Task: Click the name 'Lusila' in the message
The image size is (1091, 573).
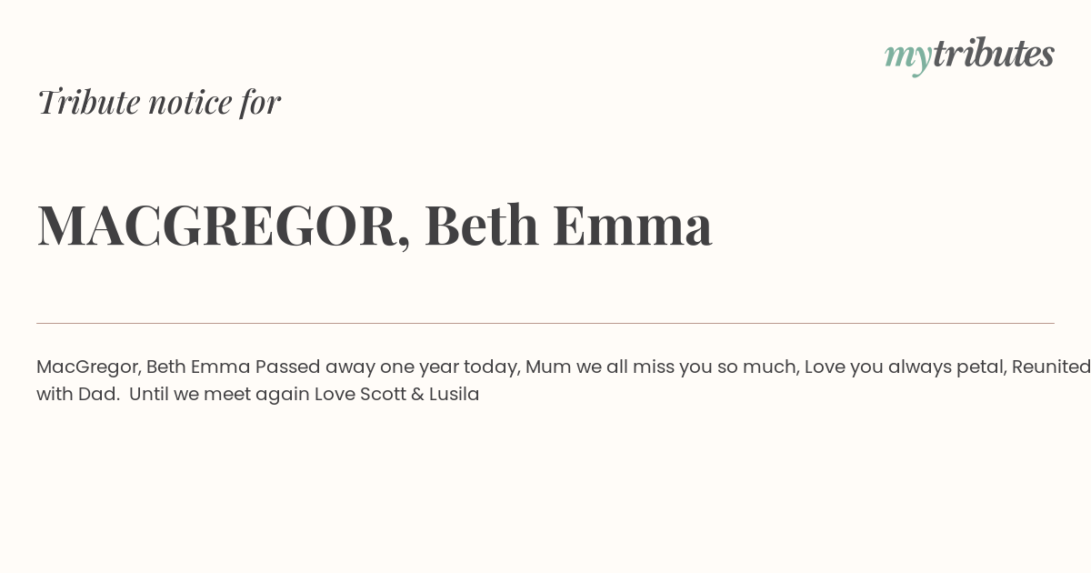Action: (x=455, y=395)
